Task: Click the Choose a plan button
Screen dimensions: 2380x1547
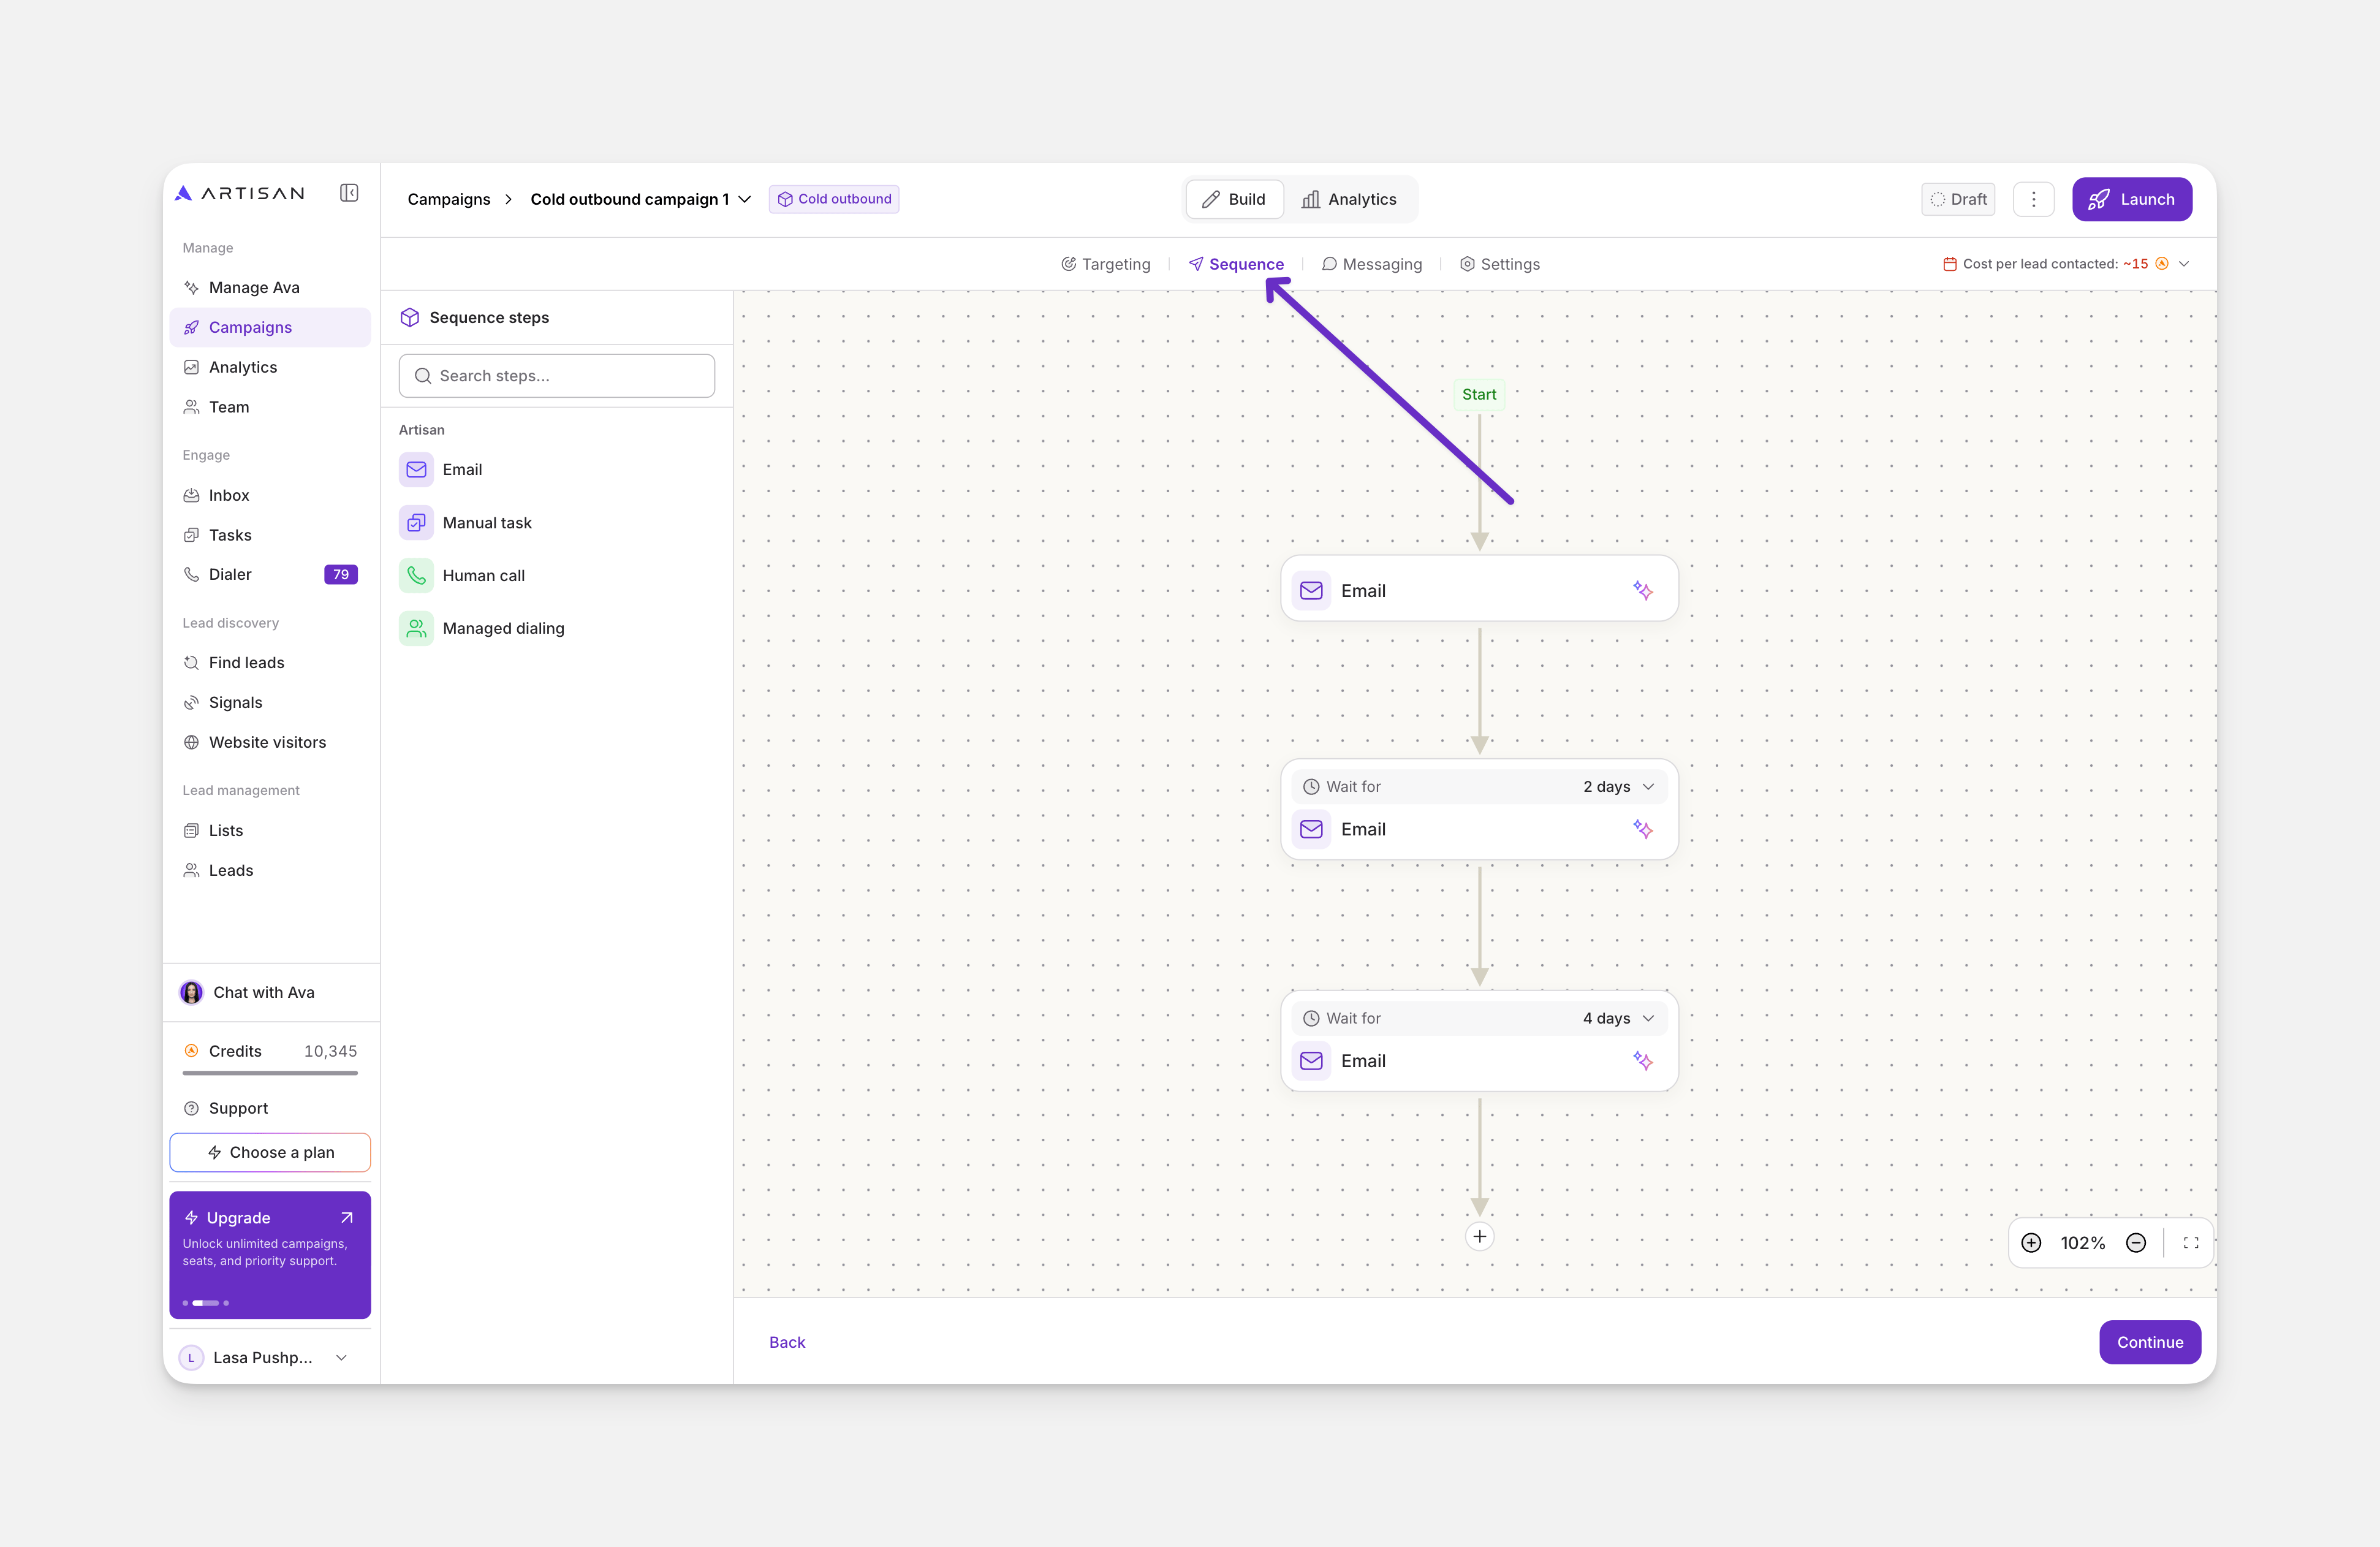Action: pyautogui.click(x=270, y=1153)
